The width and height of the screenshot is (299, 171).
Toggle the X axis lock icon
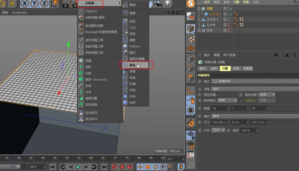[x=25, y=4]
